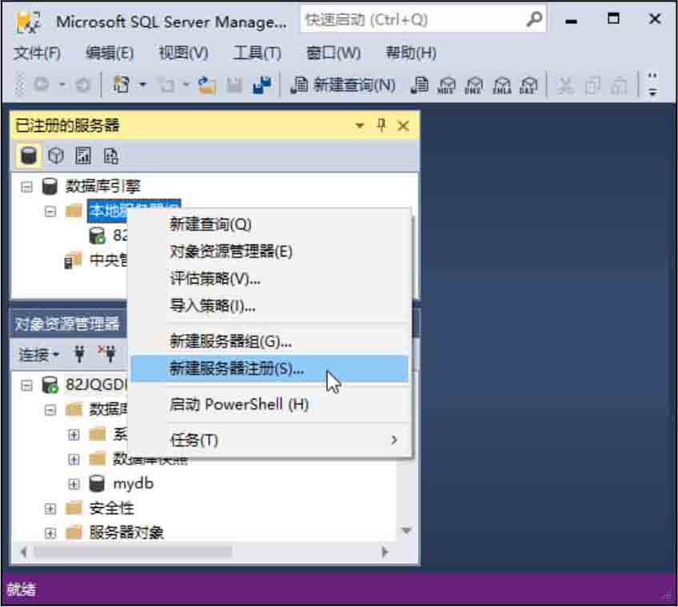Click the Object Explorer scroll right arrow

point(385,552)
